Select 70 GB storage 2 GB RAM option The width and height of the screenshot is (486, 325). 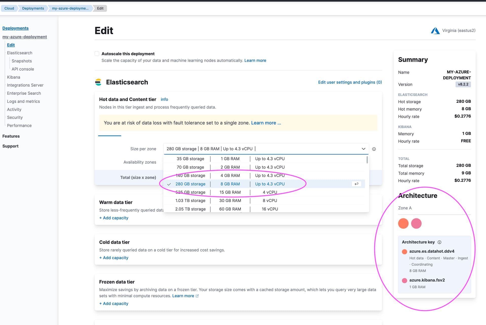264,167
